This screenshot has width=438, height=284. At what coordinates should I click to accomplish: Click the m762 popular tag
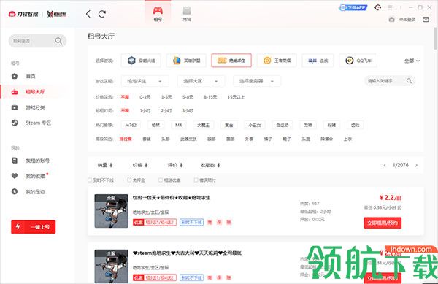pos(131,125)
